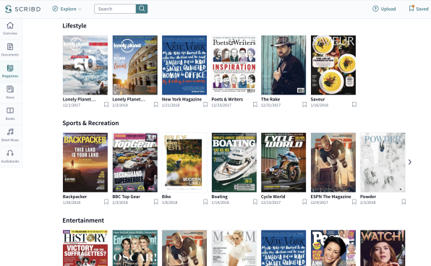This screenshot has height=266, width=431.
Task: Bookmark Lonely Planet issue dated 12/1/2017
Action: click(106, 105)
